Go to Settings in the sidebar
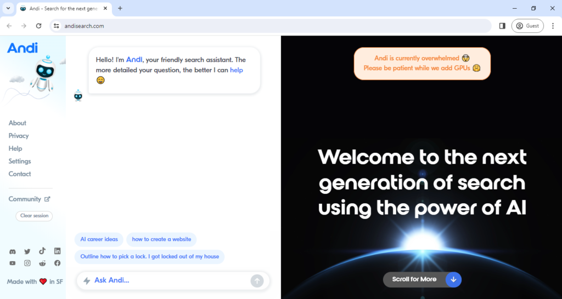The height and width of the screenshot is (299, 562). [20, 161]
